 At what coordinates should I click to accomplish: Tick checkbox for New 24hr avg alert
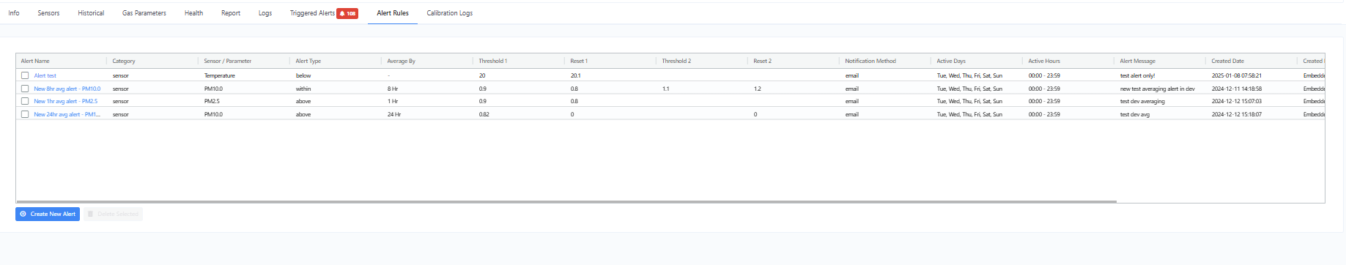coord(25,114)
